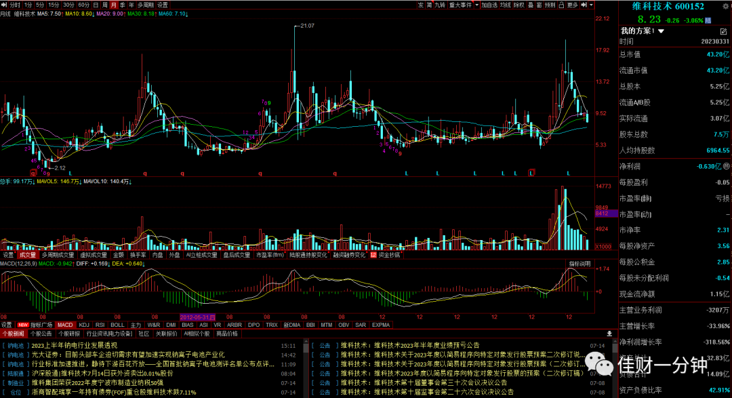Open the 多周期 period selector
This screenshot has width=732, height=398.
pyautogui.click(x=145, y=5)
